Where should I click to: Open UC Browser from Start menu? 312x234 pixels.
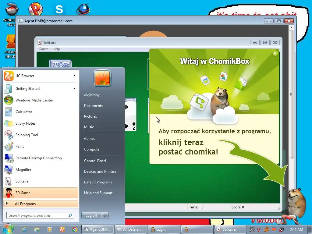click(x=41, y=76)
